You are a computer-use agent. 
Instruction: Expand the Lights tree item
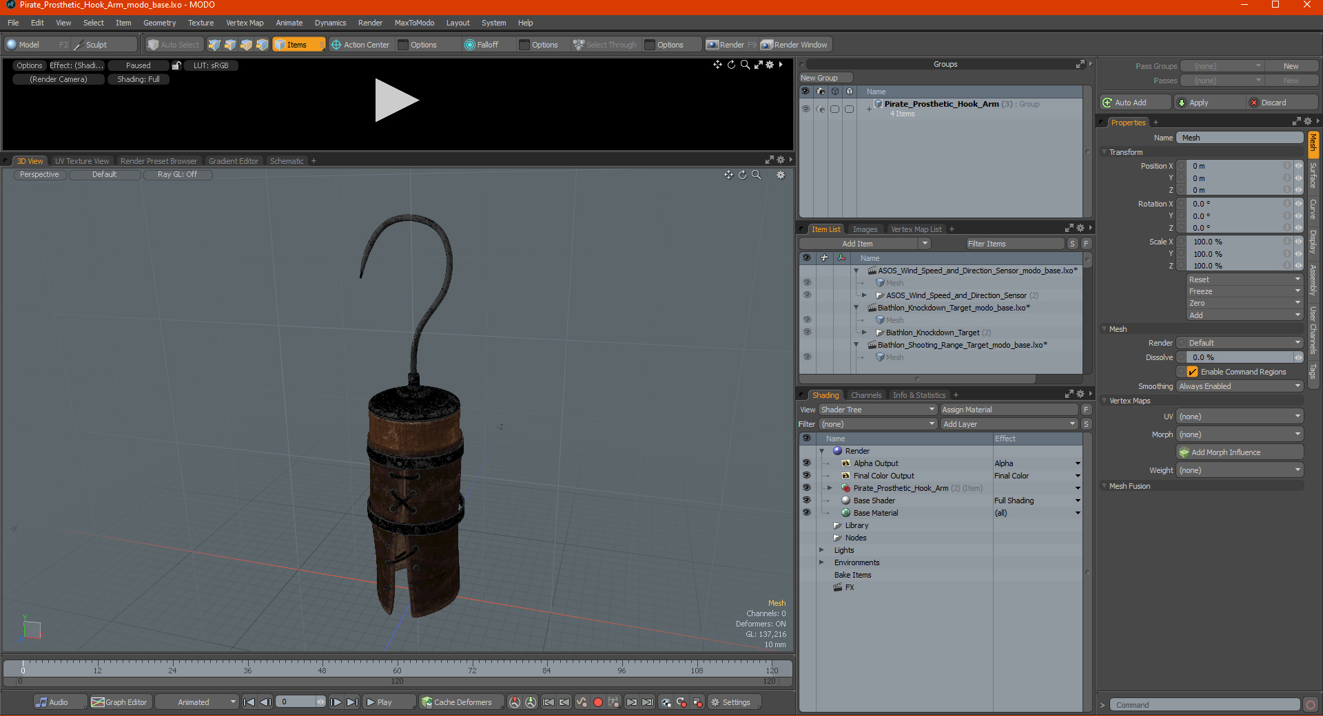(x=821, y=550)
